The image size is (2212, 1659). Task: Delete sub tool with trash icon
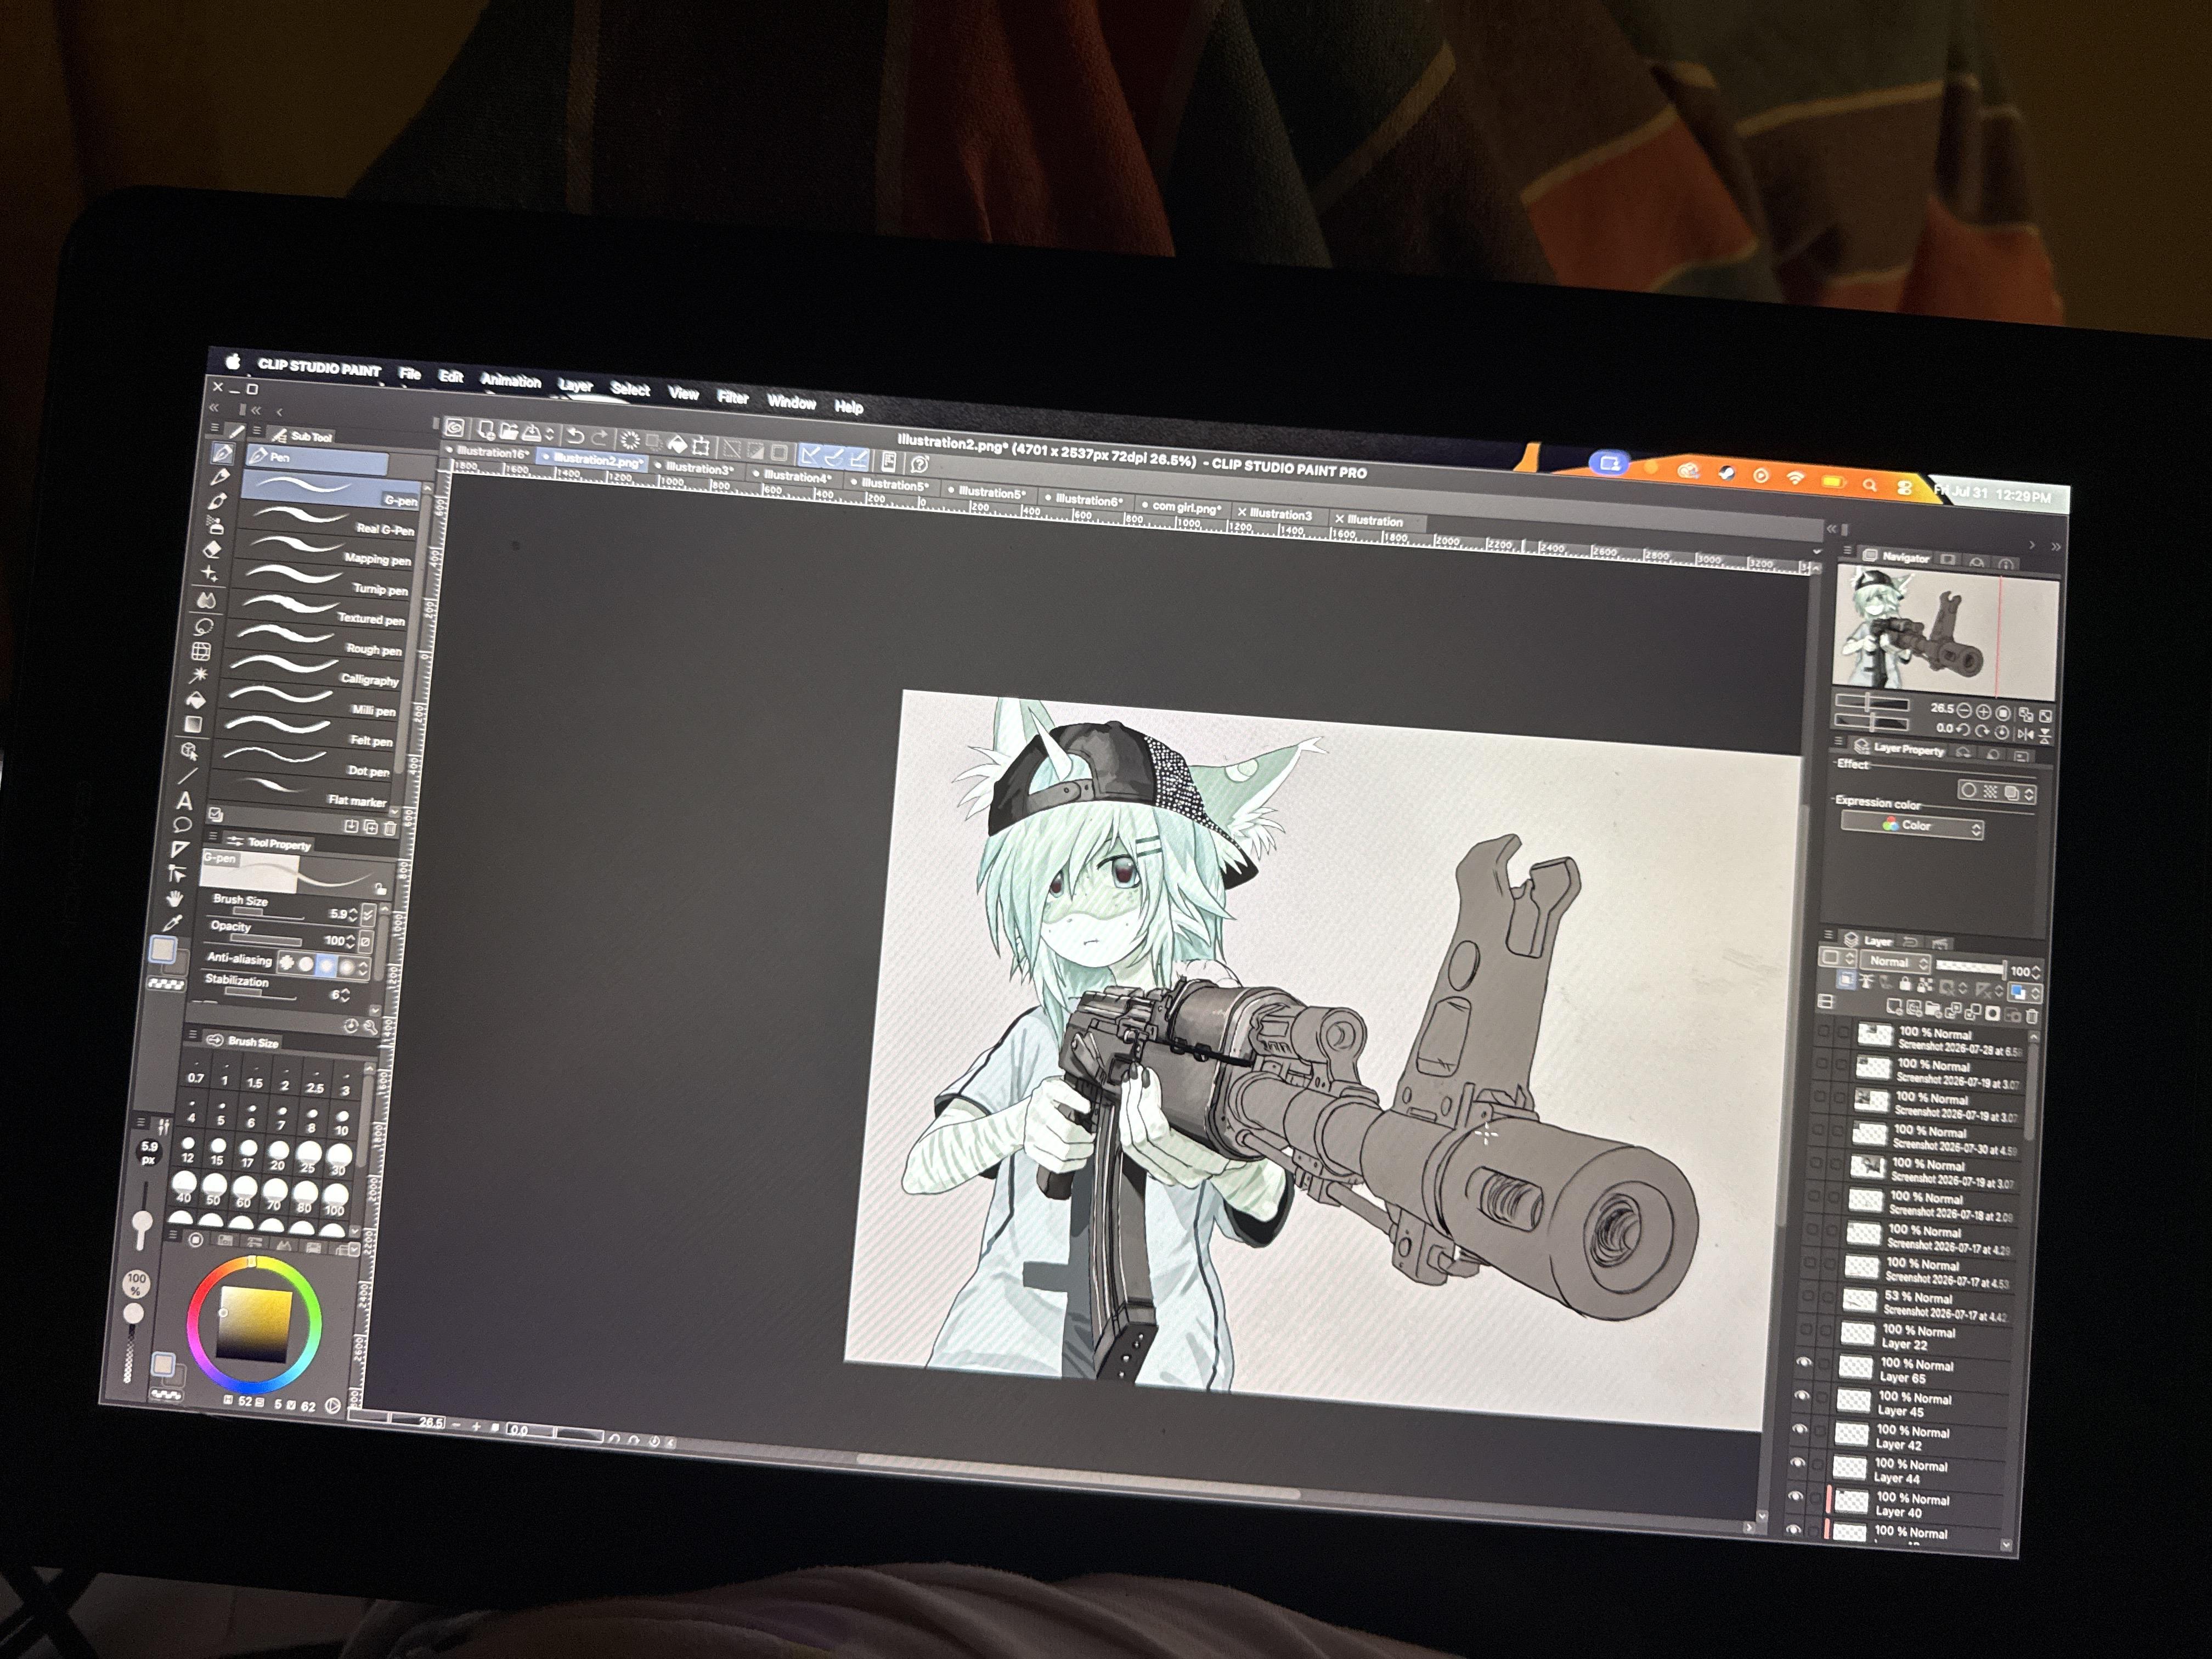coord(390,829)
